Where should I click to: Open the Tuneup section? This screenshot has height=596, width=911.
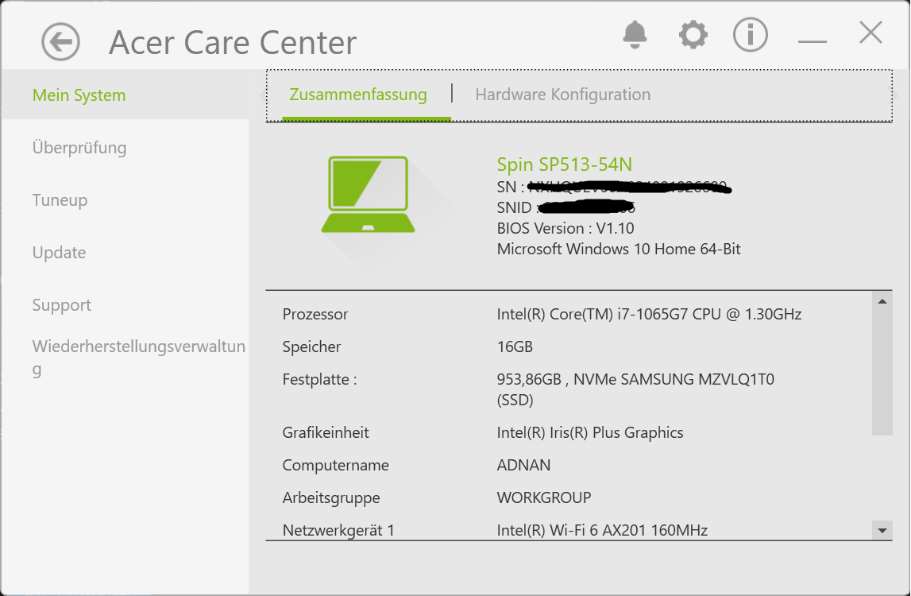[60, 200]
